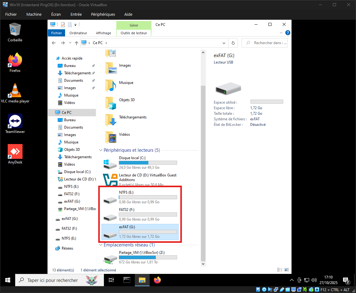Open the Explorer help question mark icon

click(x=288, y=33)
